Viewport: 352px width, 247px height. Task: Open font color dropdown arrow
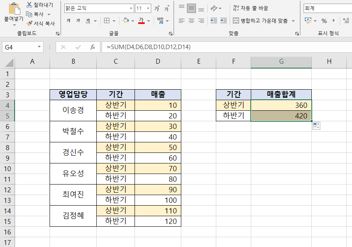148,21
